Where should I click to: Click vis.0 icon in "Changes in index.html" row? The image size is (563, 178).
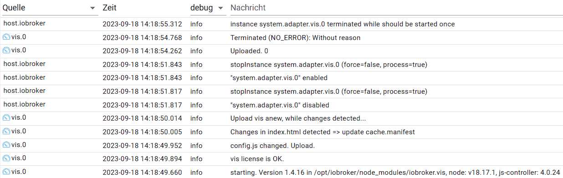[x=6, y=131]
